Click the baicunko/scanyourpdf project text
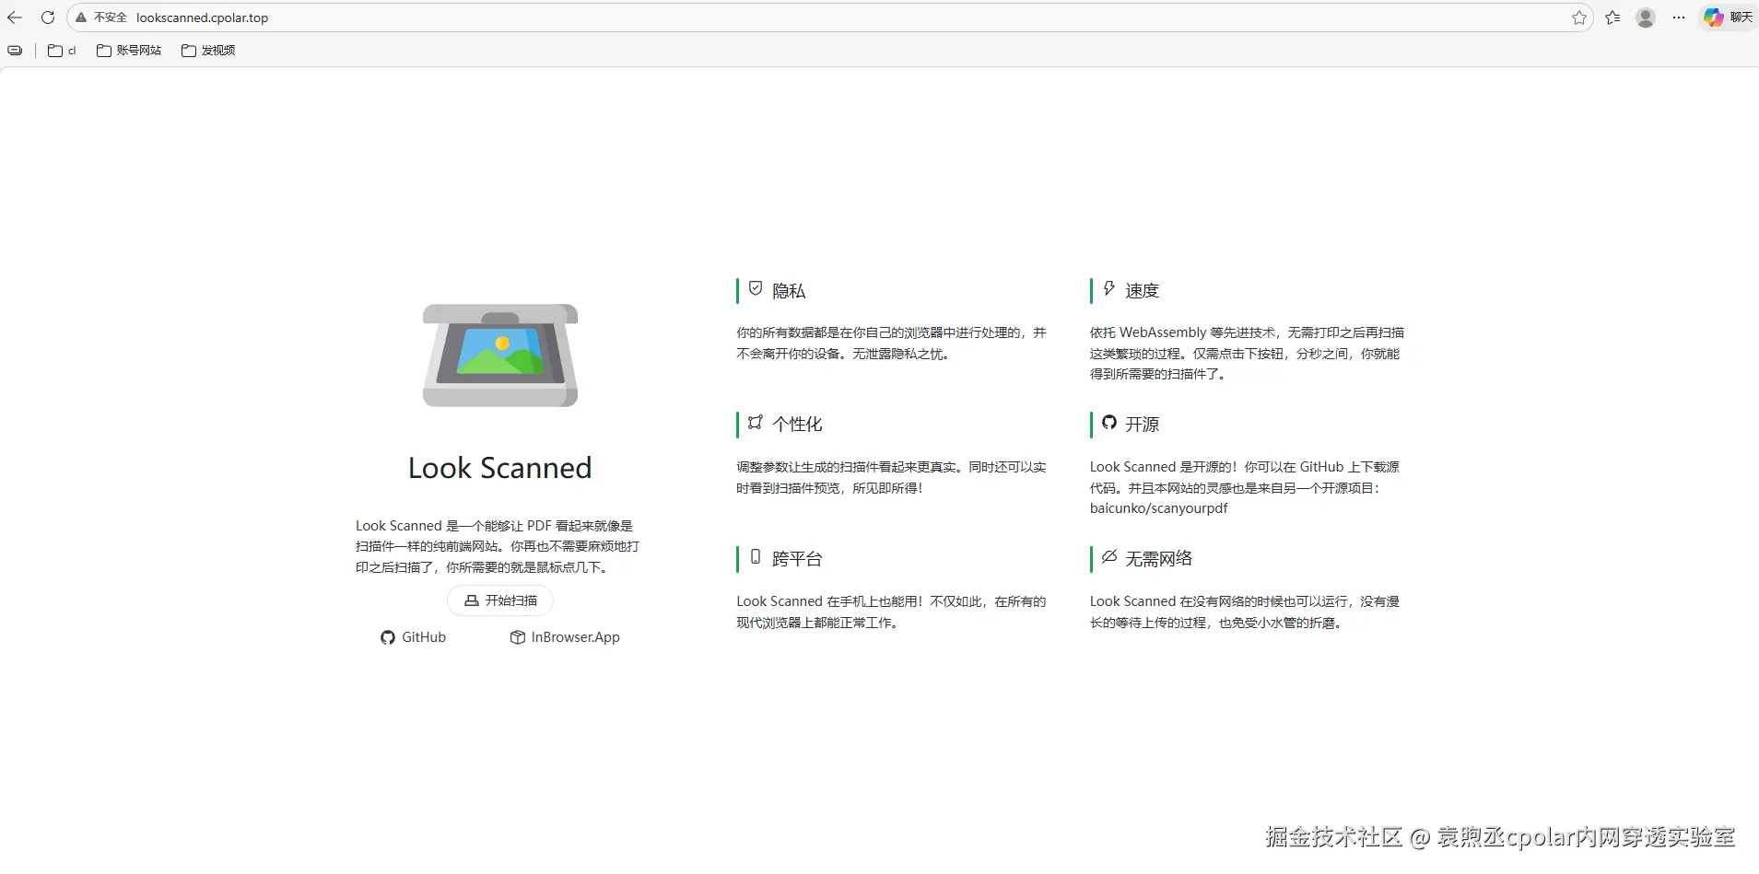 click(x=1158, y=508)
